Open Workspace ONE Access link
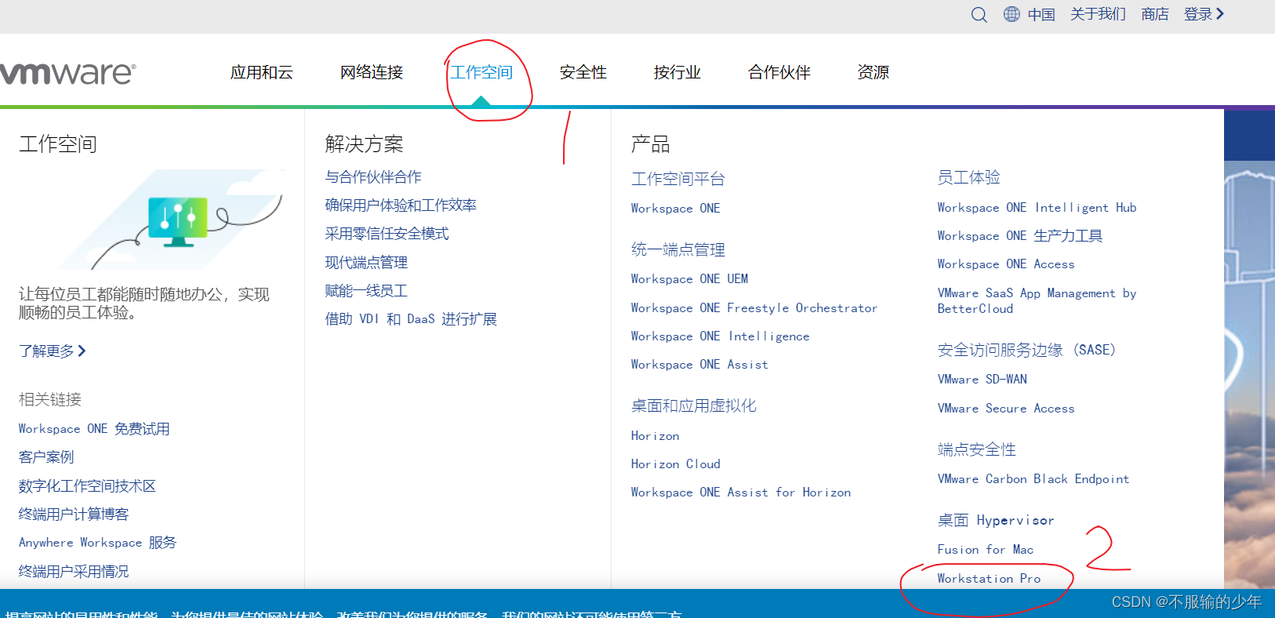The width and height of the screenshot is (1275, 618). (1006, 264)
